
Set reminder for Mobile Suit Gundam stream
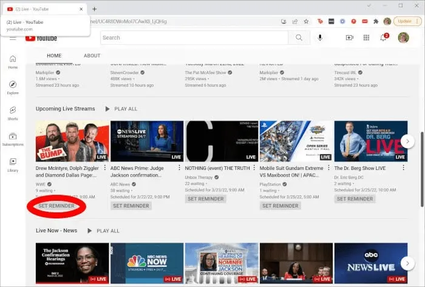point(280,206)
